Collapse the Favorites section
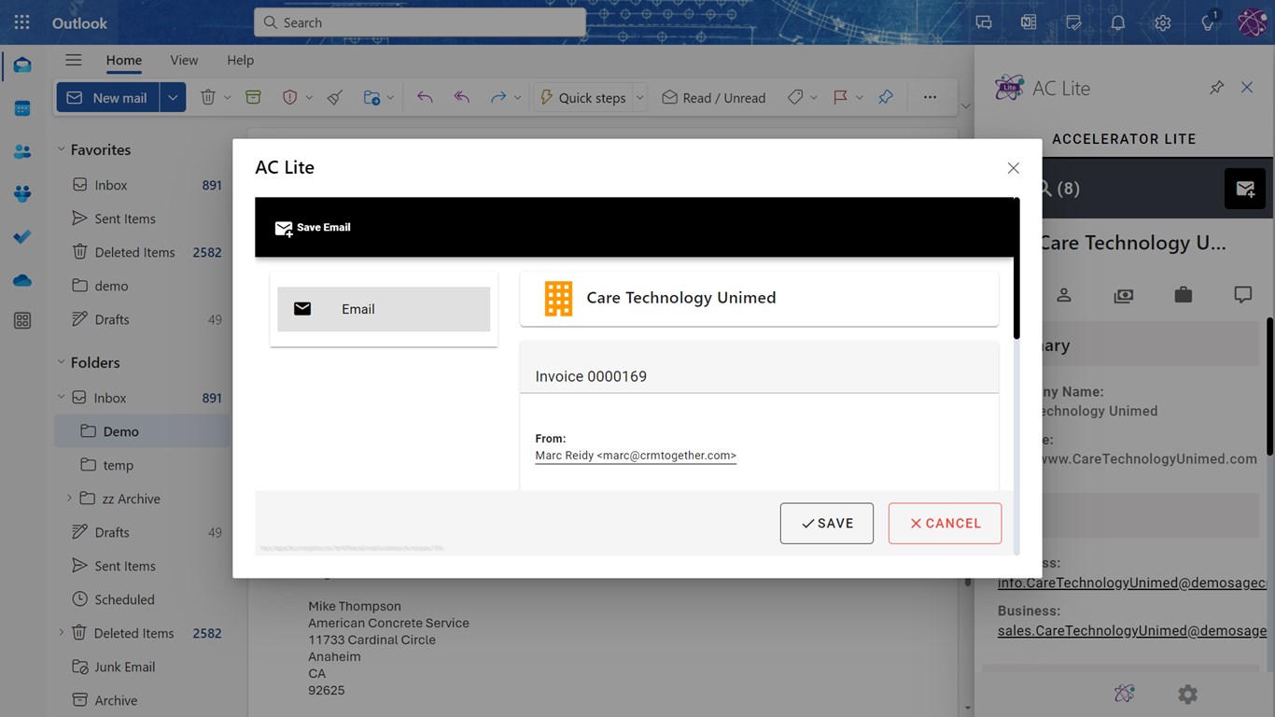1275x717 pixels. point(62,149)
